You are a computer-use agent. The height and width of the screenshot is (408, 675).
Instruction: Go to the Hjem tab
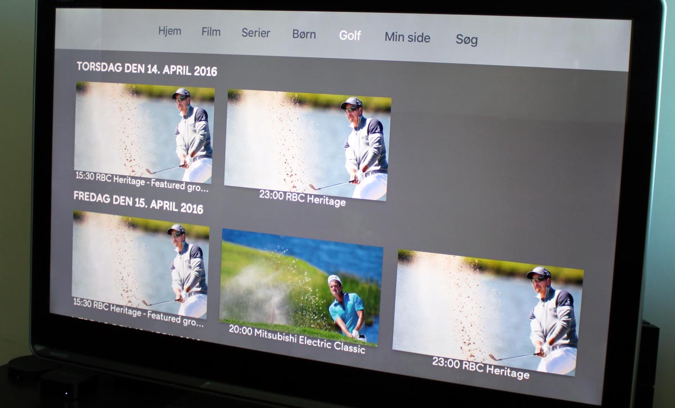point(170,31)
